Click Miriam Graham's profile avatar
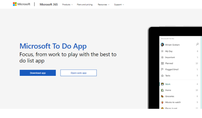This screenshot has height=118, width=202. point(162,45)
